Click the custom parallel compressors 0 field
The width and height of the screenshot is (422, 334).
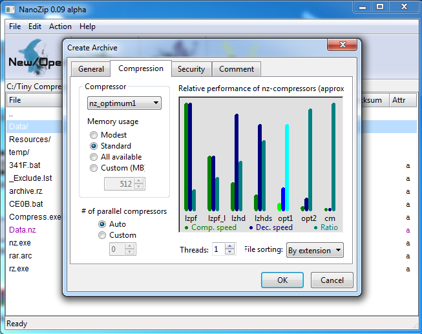tap(118, 249)
